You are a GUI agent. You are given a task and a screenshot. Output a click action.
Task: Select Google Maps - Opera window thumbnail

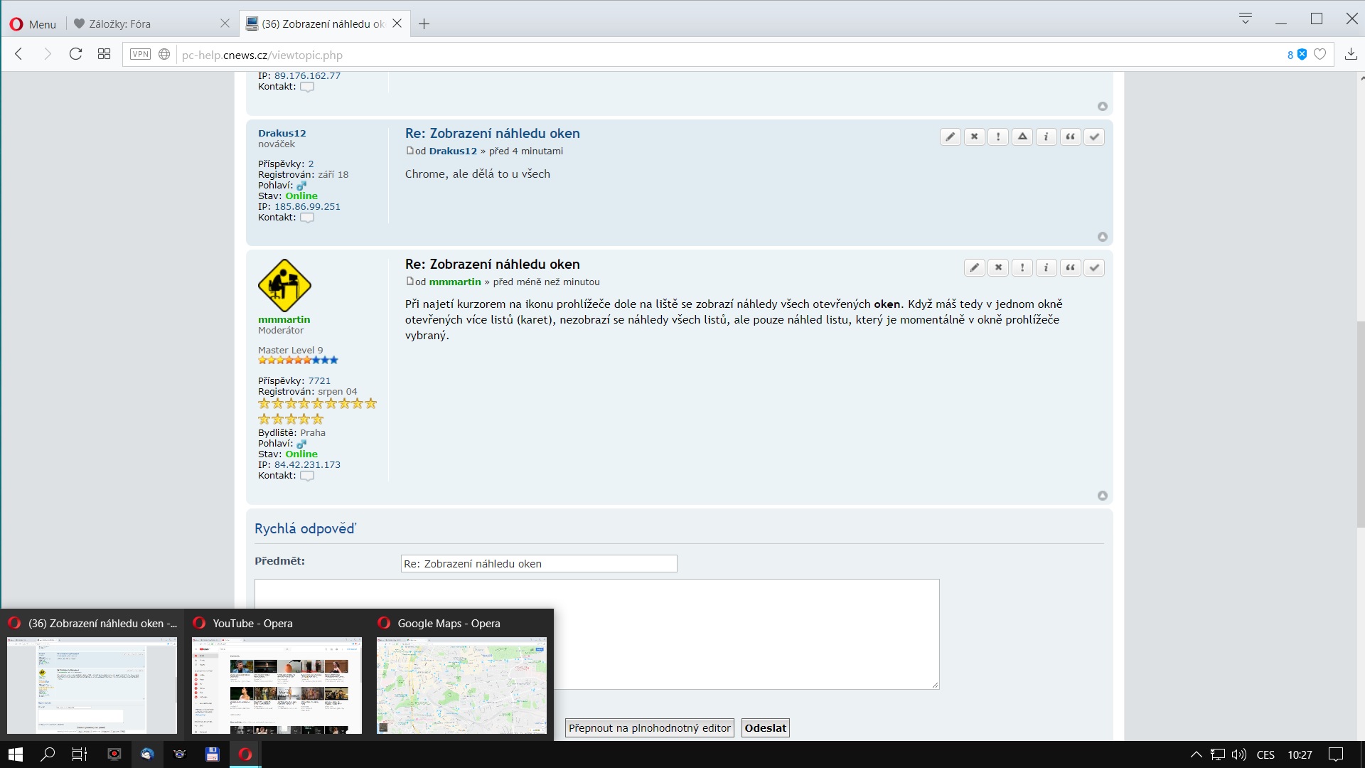pyautogui.click(x=461, y=684)
